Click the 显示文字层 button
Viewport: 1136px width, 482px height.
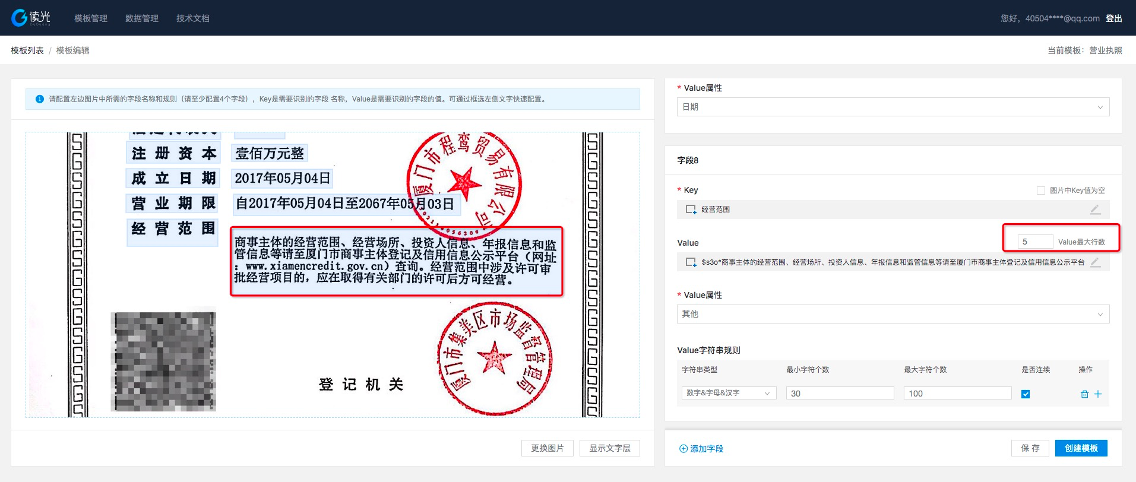[610, 448]
